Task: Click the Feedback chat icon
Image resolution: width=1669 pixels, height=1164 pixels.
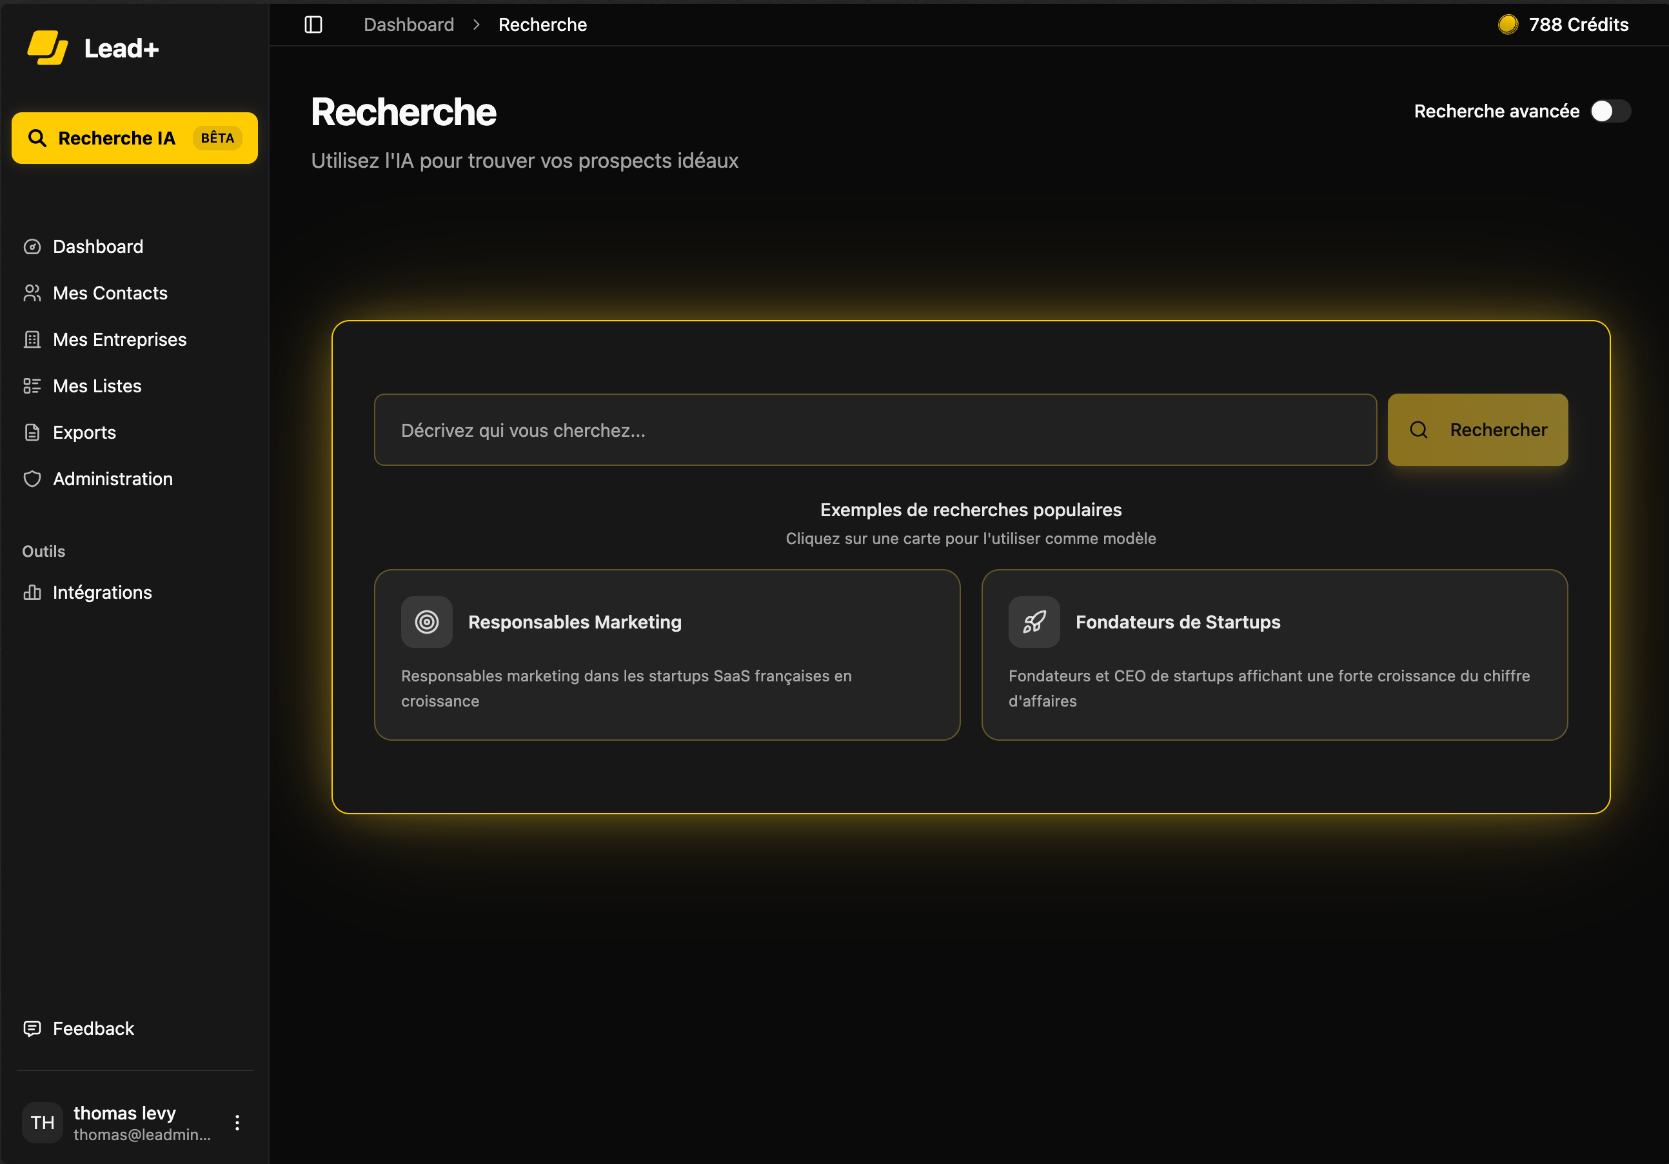Action: click(32, 1028)
